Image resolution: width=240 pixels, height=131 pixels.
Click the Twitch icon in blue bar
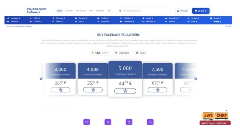click(53, 21)
